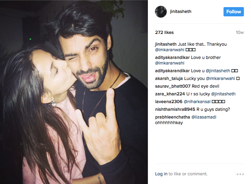
Task: Open zara_khan224's profile
Action: coord(170,94)
